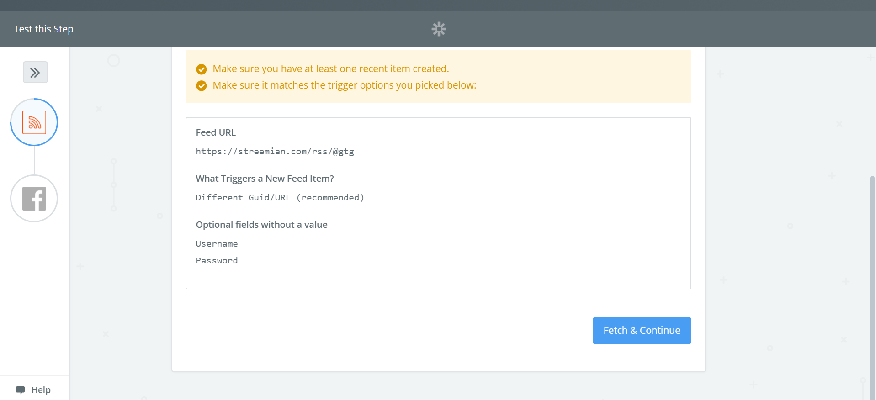
Task: Expand the sidebar with double chevron button
Action: [x=35, y=72]
